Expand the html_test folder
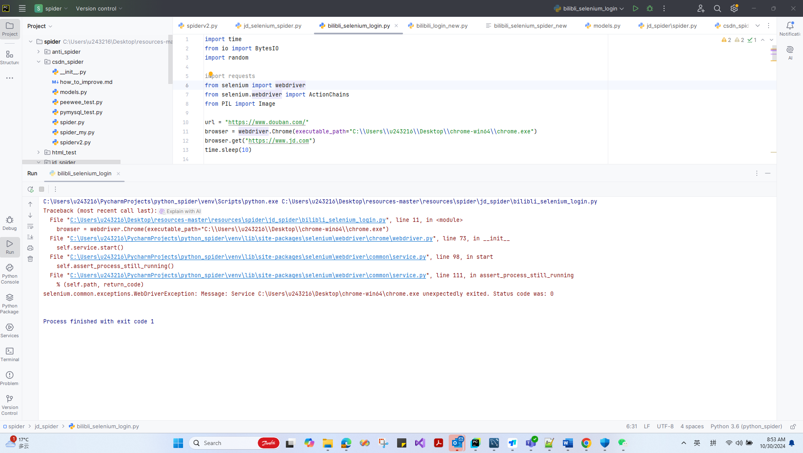The image size is (803, 453). click(x=39, y=152)
